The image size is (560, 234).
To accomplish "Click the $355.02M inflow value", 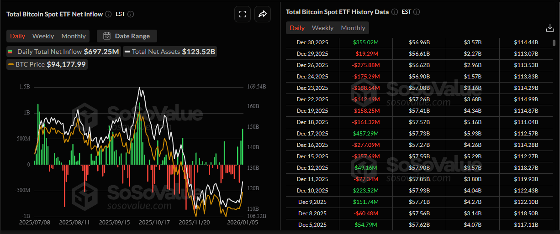I will coord(366,42).
